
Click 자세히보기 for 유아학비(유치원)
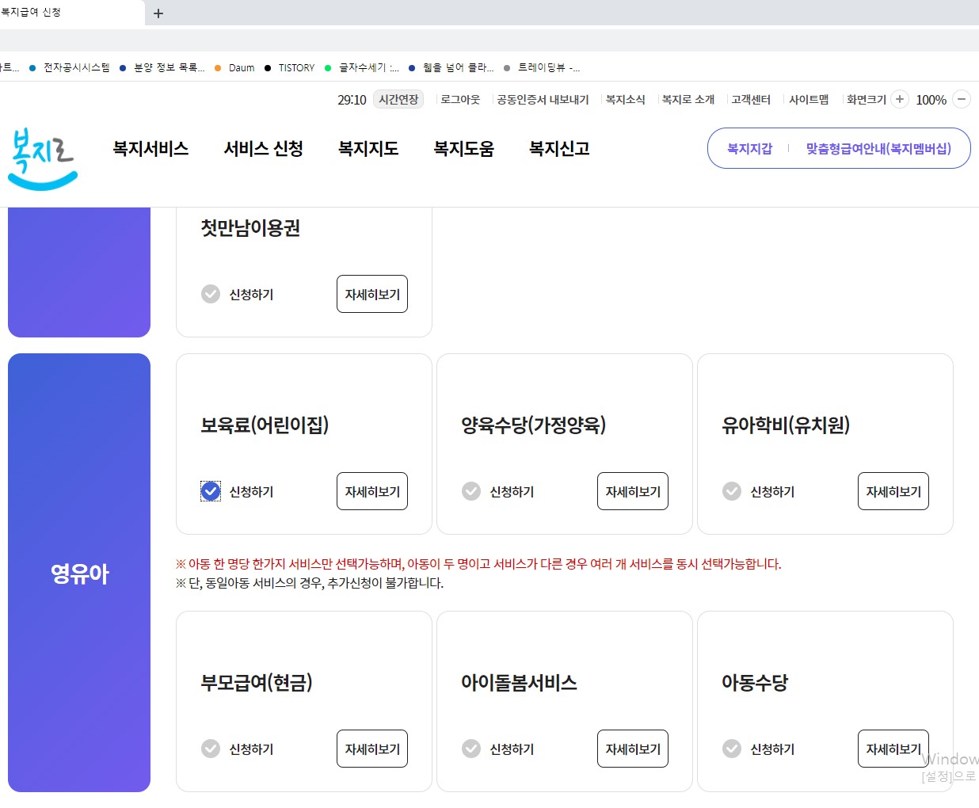(x=893, y=491)
